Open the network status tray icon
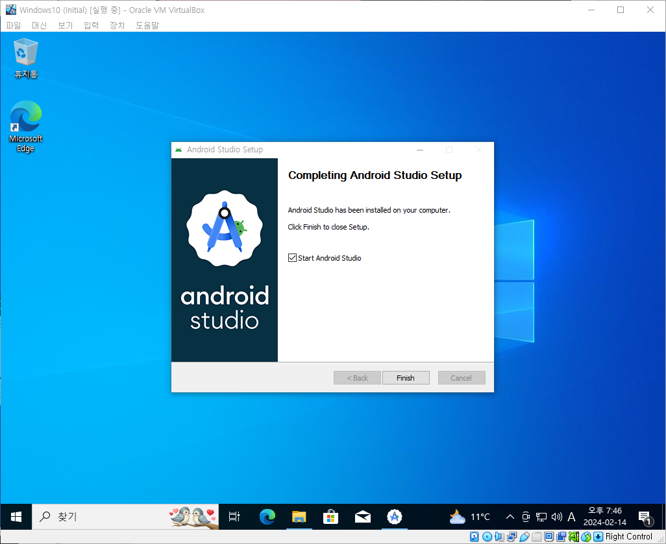 (x=541, y=517)
